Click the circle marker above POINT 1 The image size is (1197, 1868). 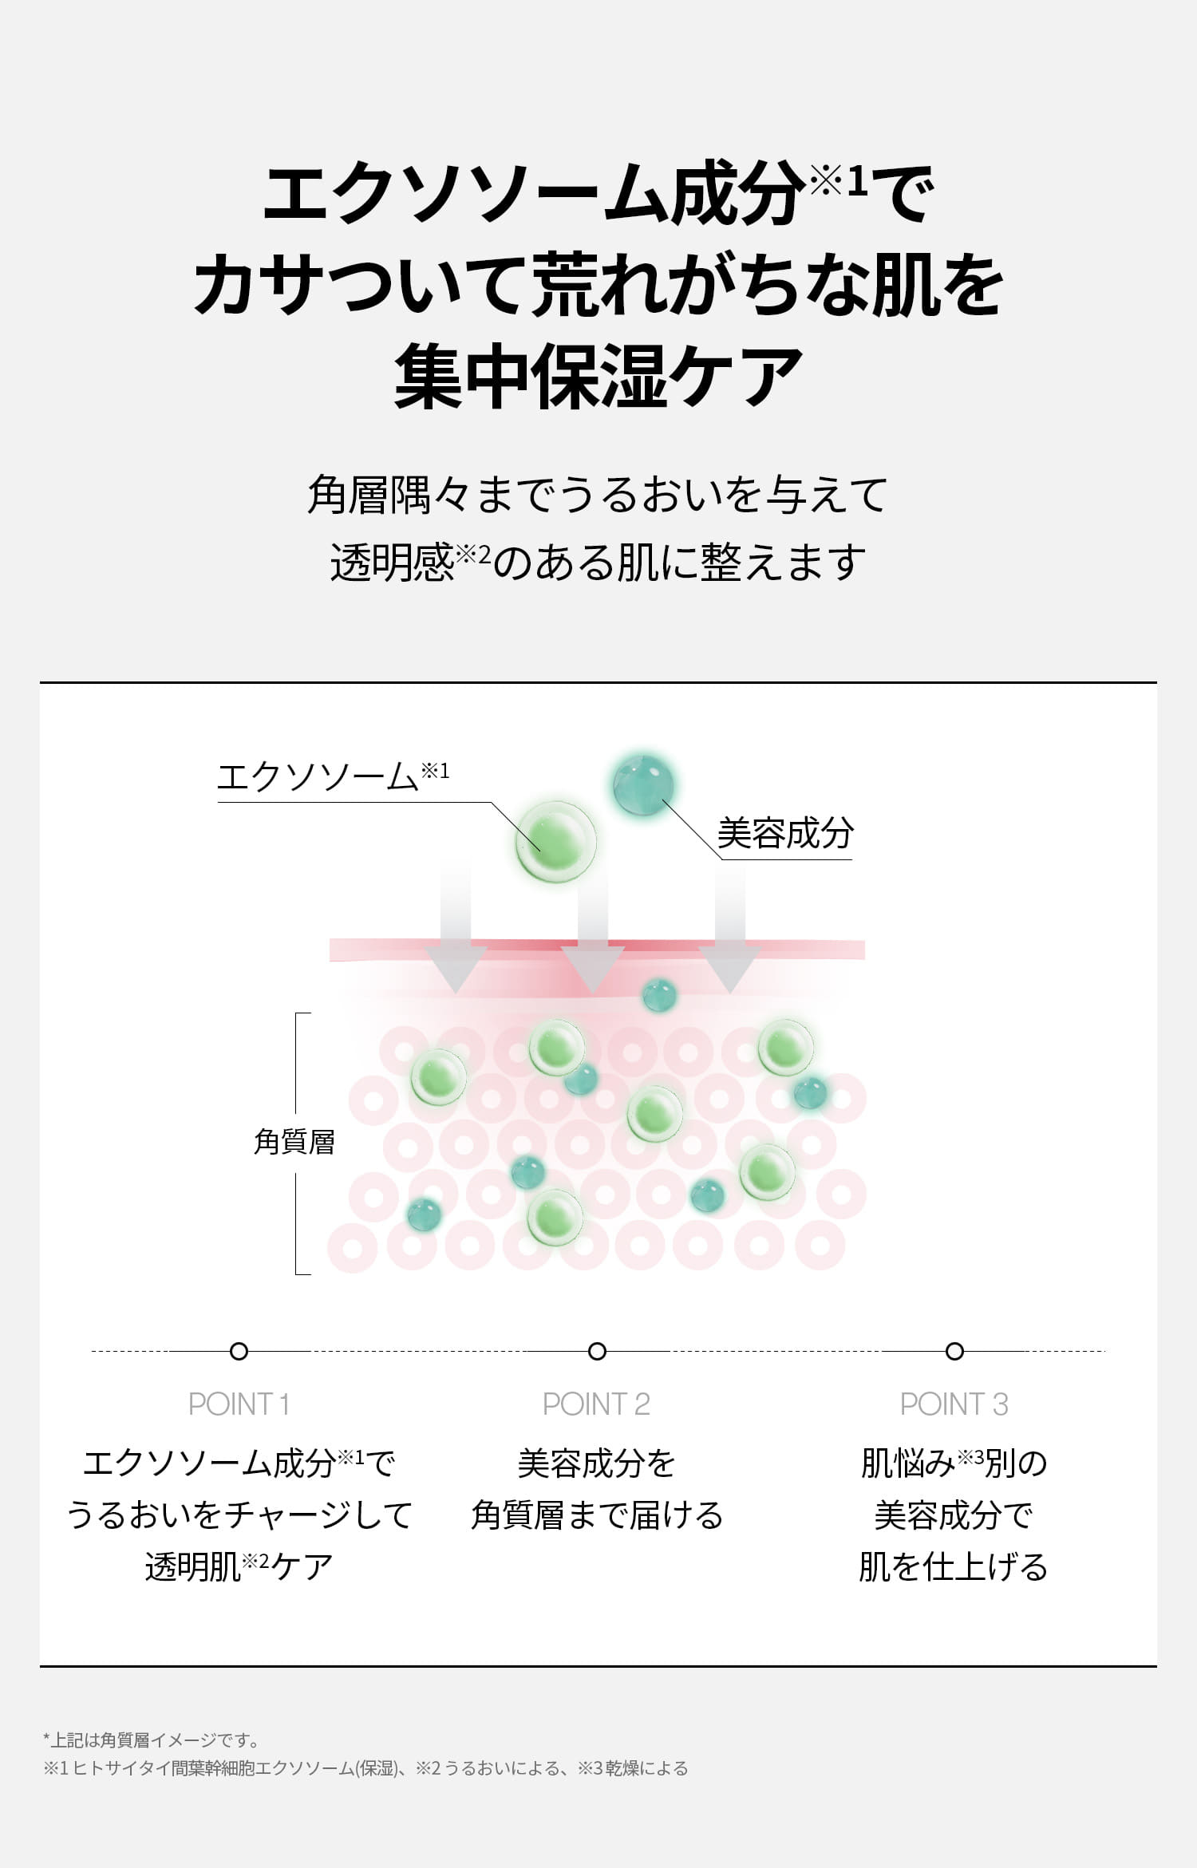pos(239,1351)
